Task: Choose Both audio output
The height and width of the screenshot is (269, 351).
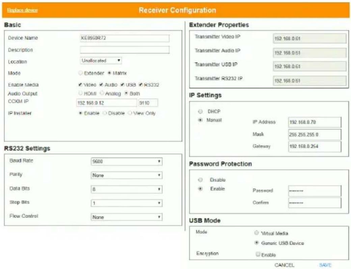Action: [127, 93]
